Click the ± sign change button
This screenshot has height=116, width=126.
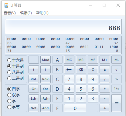(x=105, y=69)
